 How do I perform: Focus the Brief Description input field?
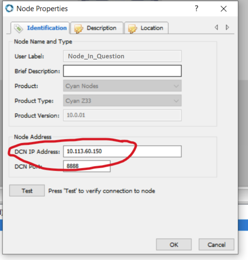coord(122,71)
